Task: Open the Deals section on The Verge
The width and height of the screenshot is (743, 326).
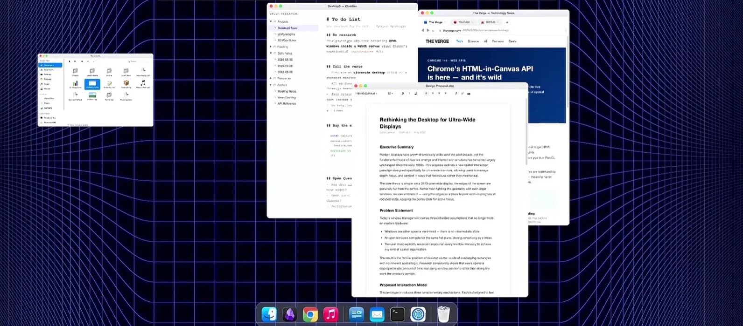Action: [x=512, y=41]
